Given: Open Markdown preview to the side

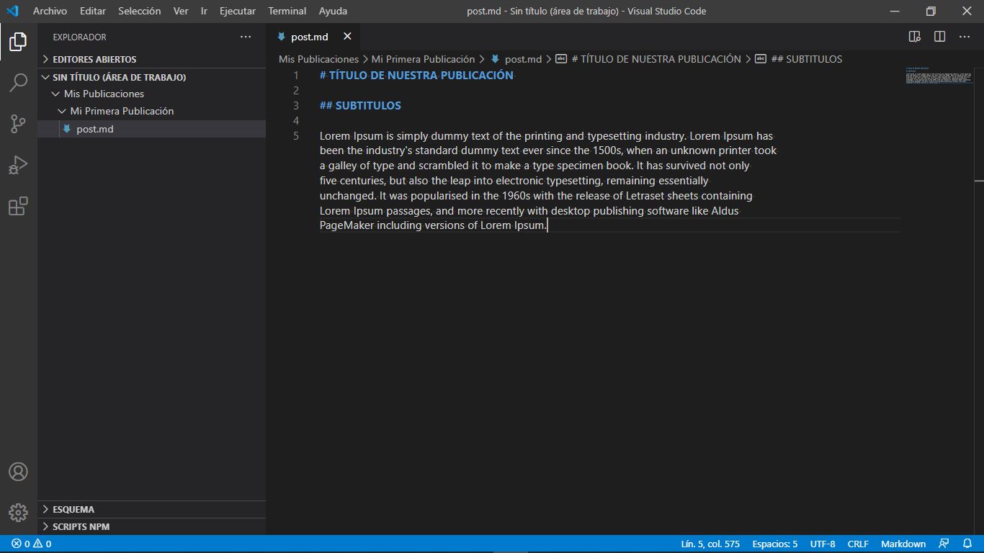Looking at the screenshot, I should point(914,37).
